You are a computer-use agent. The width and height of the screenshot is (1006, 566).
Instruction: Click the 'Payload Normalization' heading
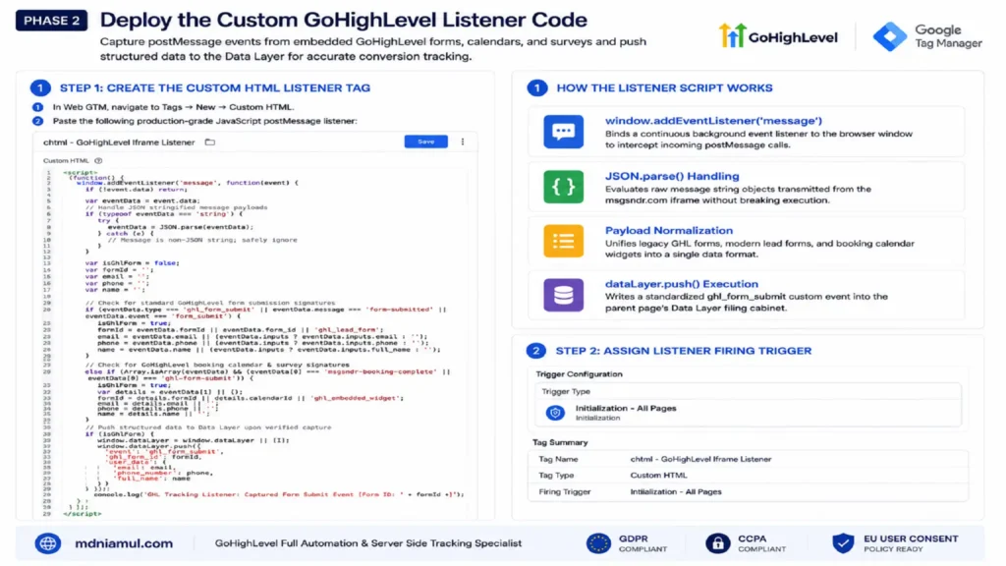point(668,230)
